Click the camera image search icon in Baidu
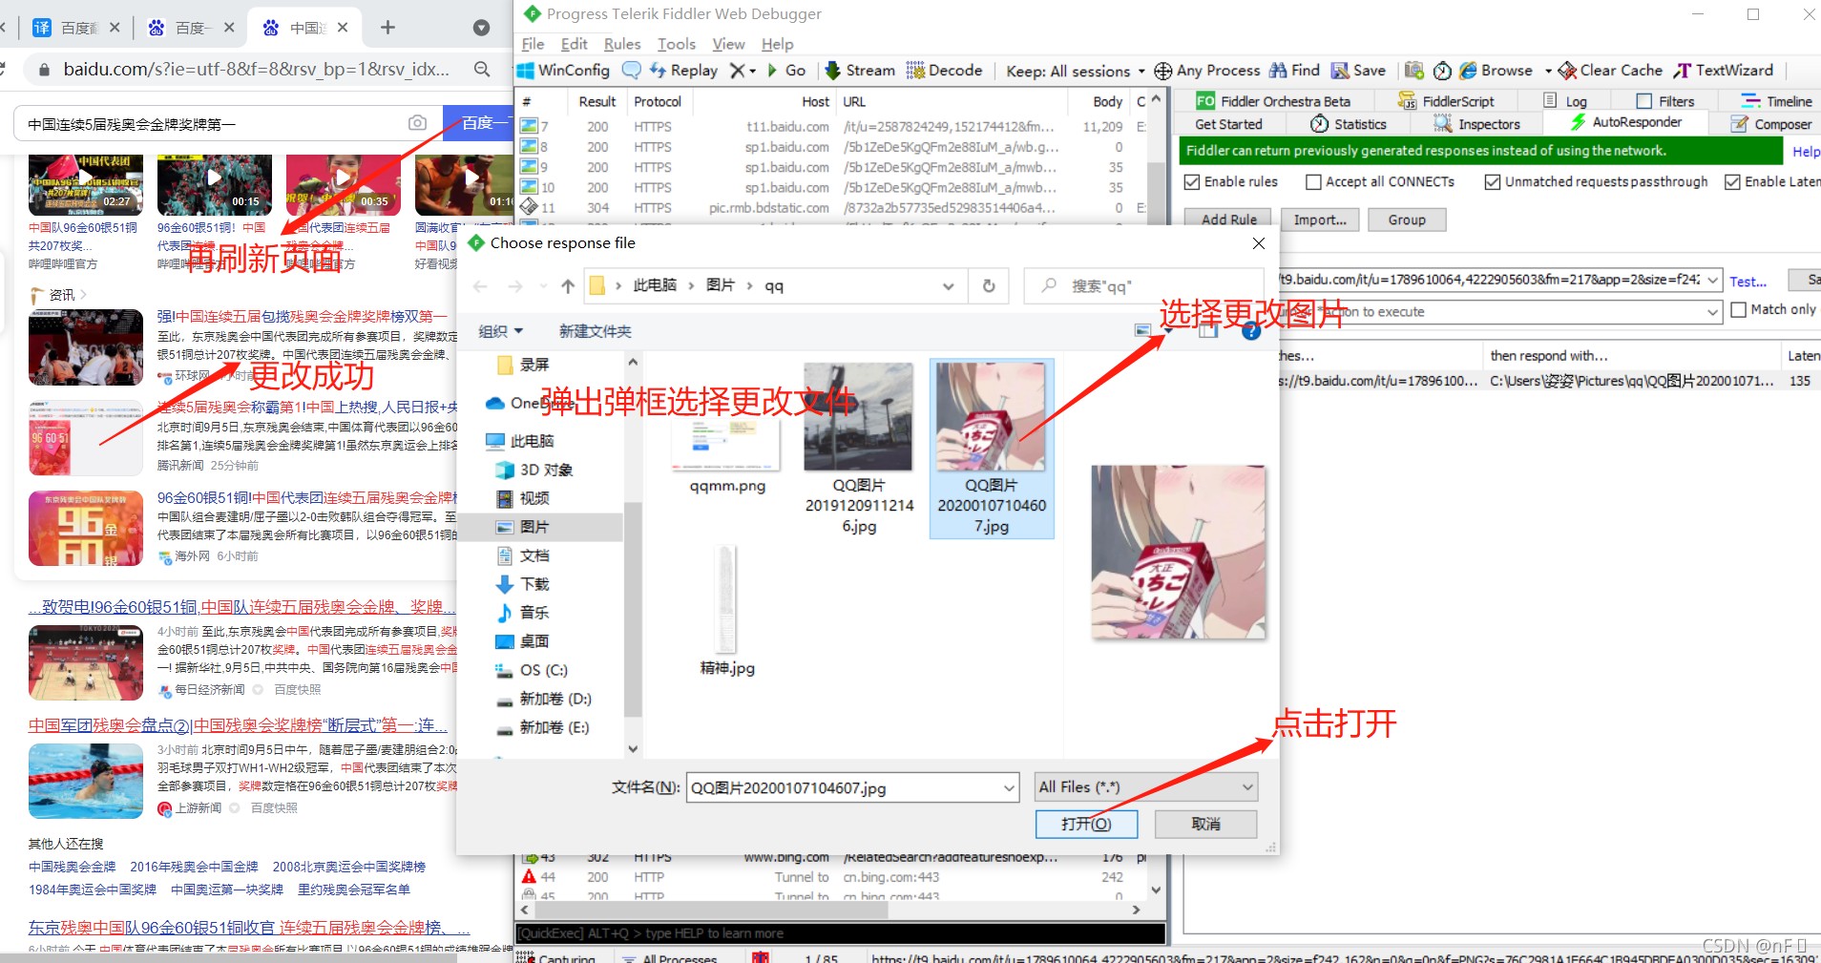This screenshot has height=963, width=1821. click(417, 123)
